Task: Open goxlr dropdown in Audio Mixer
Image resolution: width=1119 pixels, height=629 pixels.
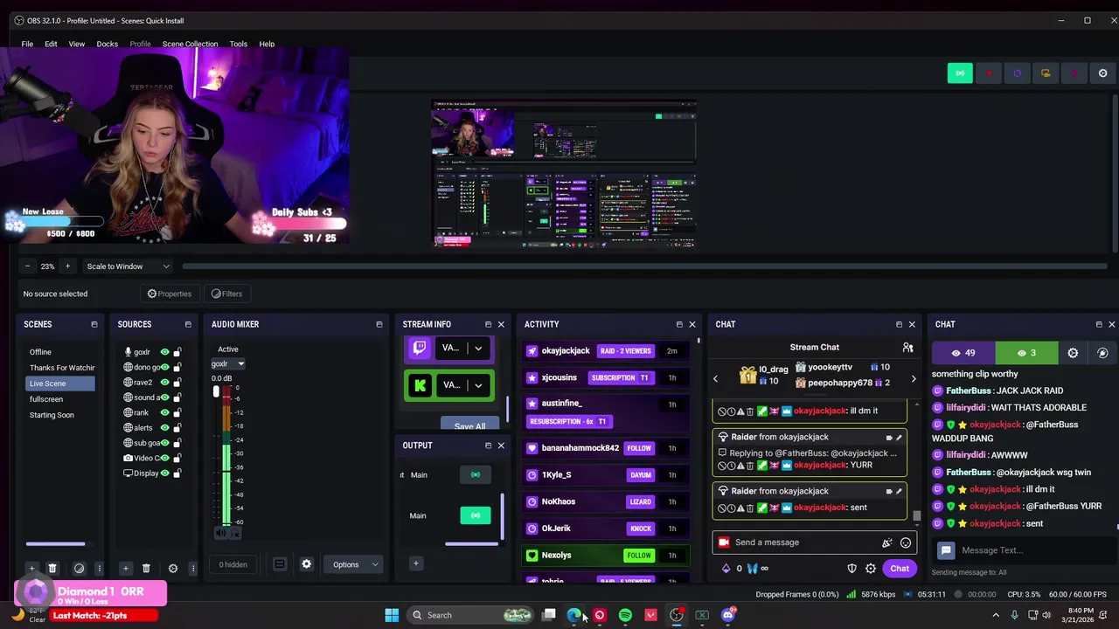Action: click(x=227, y=364)
